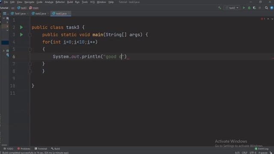Open the Navigate menu

(29, 2)
